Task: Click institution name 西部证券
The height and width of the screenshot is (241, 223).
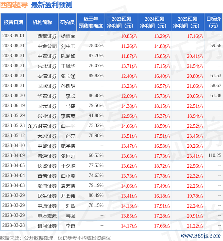Action: [47, 36]
